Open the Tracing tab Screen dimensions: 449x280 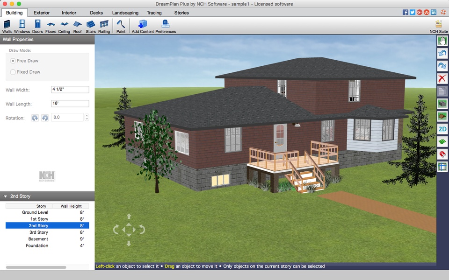[x=154, y=13]
